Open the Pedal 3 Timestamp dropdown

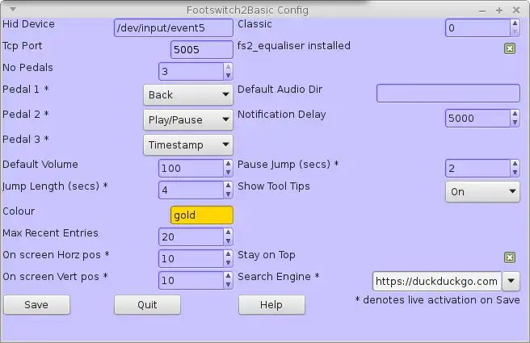(x=188, y=144)
